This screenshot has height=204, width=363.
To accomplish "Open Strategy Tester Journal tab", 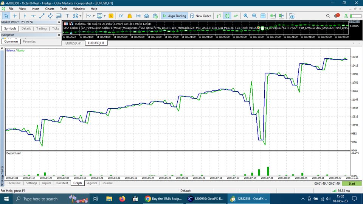I will pos(107,183).
